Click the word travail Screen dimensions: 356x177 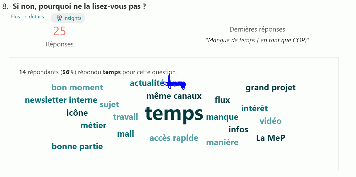click(126, 117)
